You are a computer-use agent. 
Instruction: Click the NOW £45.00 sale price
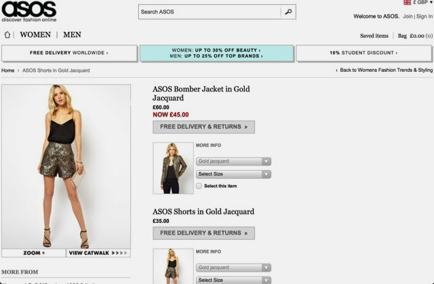pyautogui.click(x=171, y=115)
